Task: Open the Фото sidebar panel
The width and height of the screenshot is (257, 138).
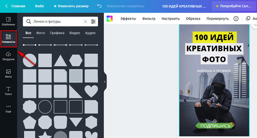Action: click(8, 74)
